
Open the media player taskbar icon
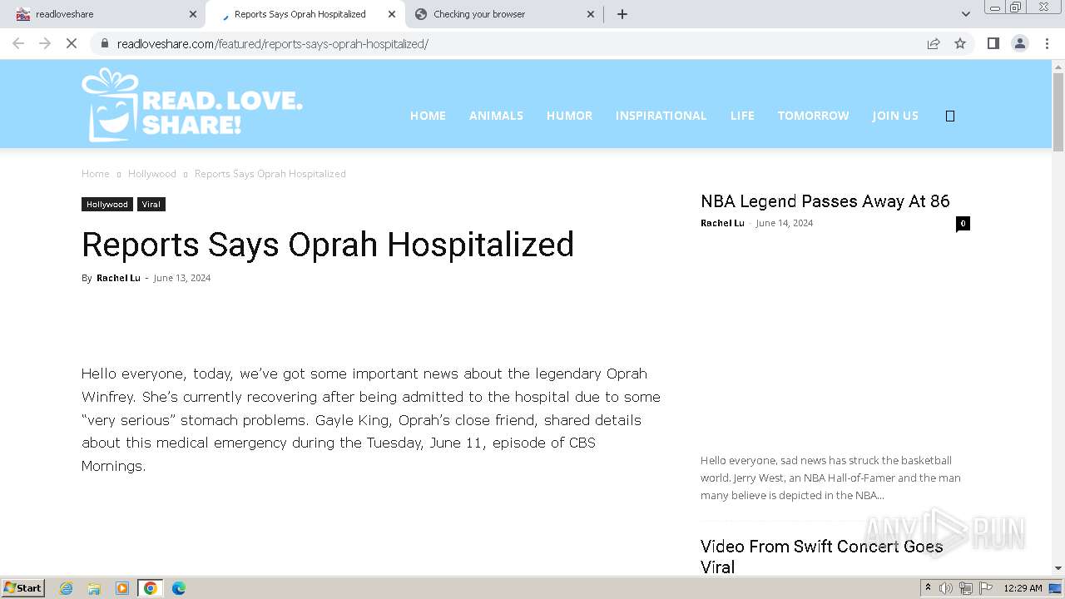pos(122,588)
